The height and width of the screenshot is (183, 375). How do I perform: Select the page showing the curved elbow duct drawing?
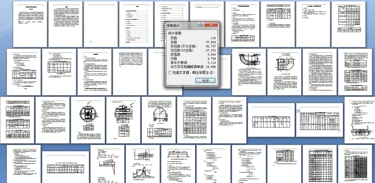pos(249,72)
